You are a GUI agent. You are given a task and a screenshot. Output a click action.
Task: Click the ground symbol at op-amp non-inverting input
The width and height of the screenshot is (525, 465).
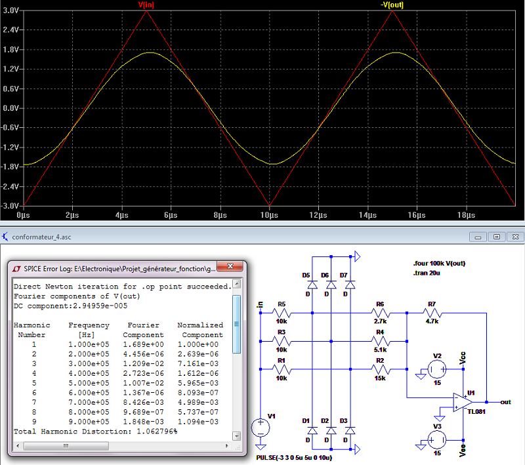point(439,418)
